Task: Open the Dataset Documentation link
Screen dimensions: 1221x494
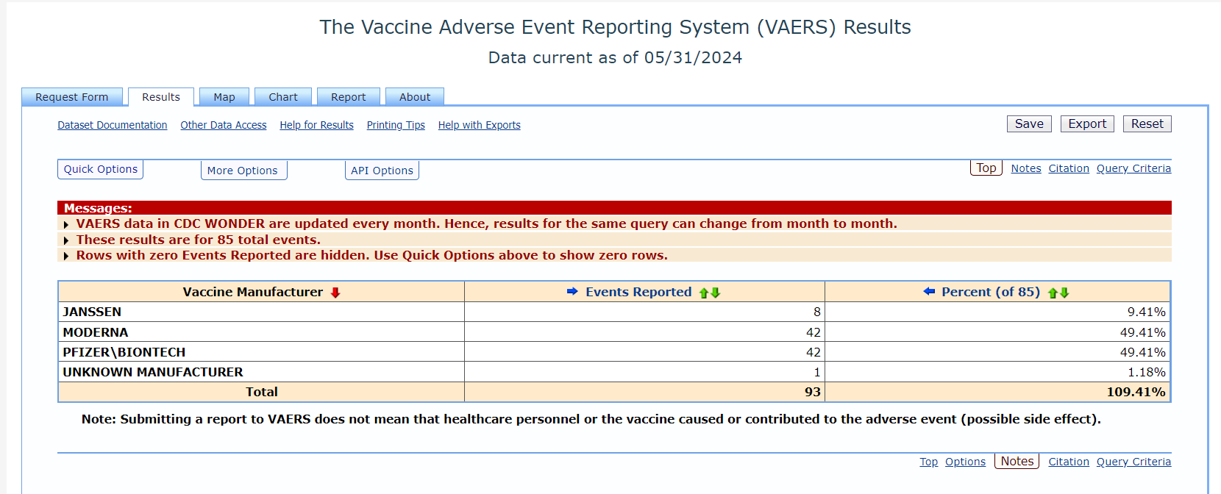Action: [113, 126]
